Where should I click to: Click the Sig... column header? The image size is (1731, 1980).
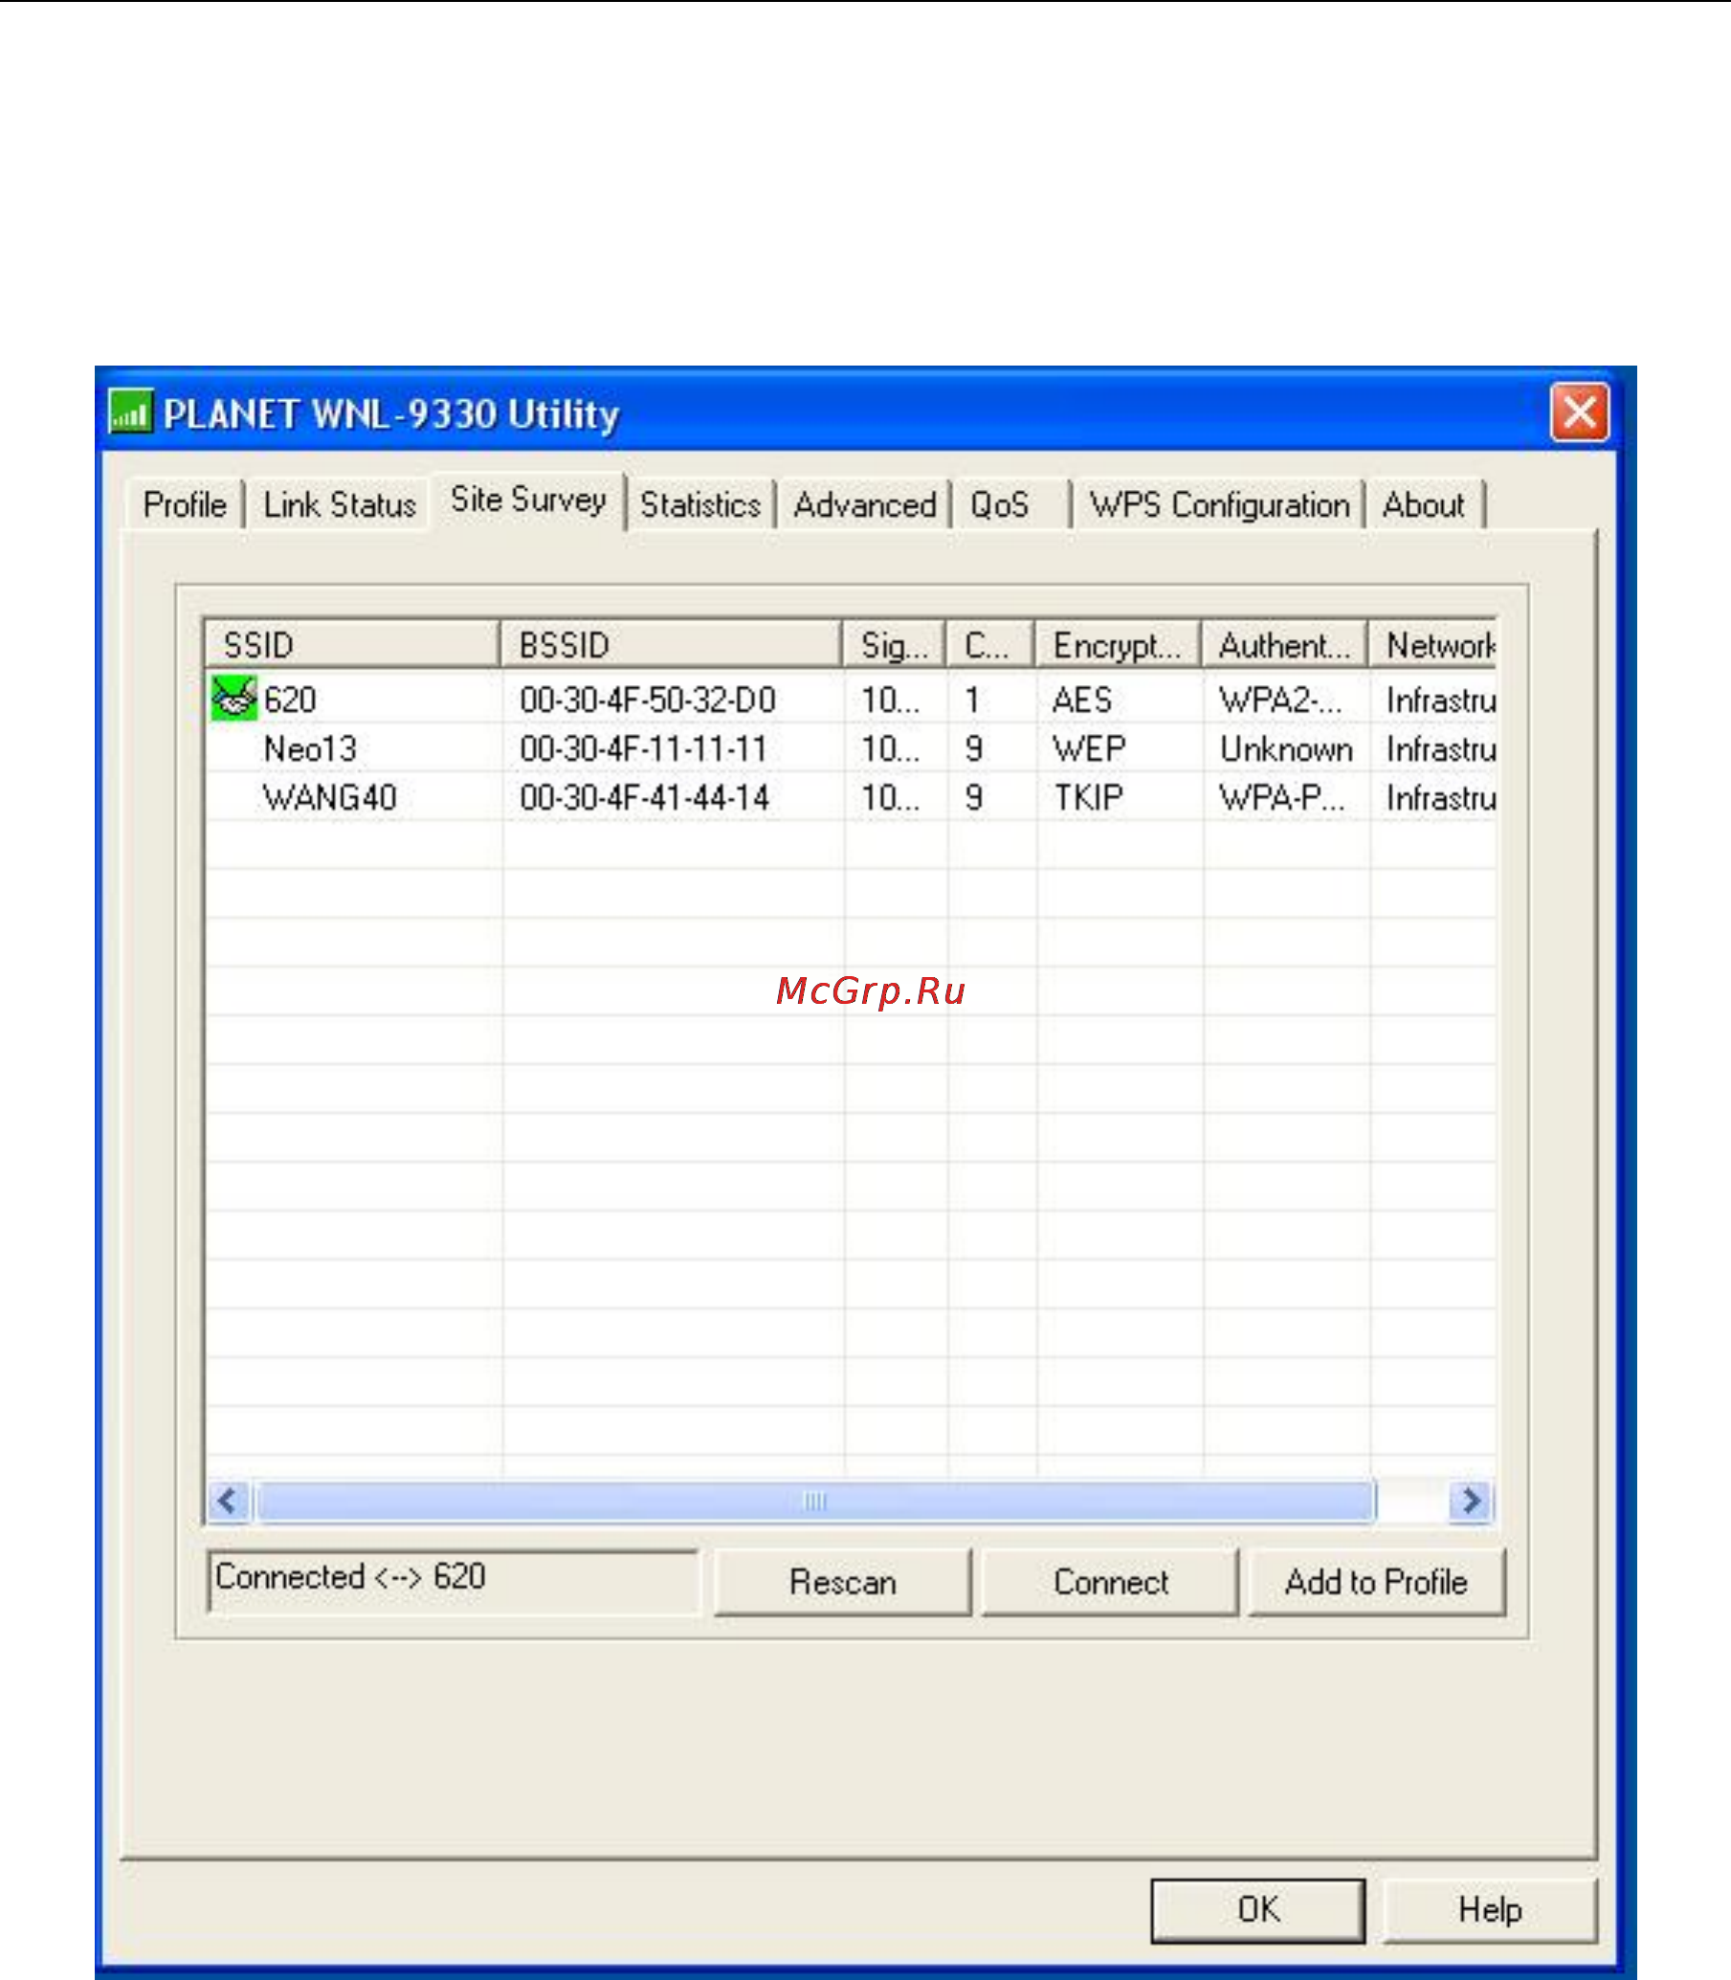pyautogui.click(x=895, y=644)
